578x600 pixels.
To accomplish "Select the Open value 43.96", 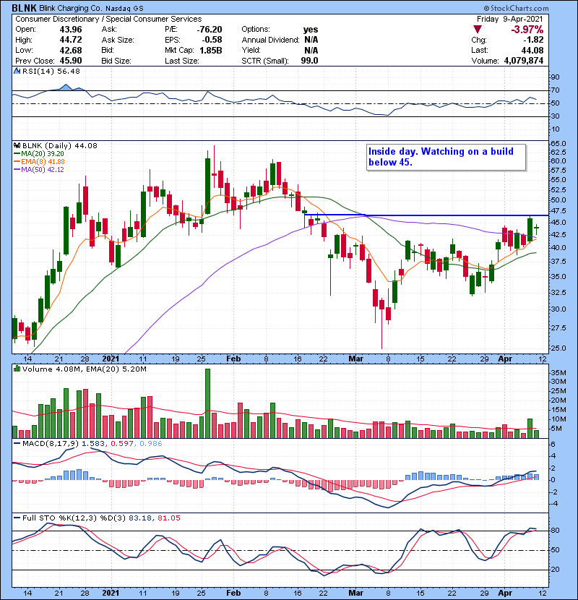I will coord(71,30).
